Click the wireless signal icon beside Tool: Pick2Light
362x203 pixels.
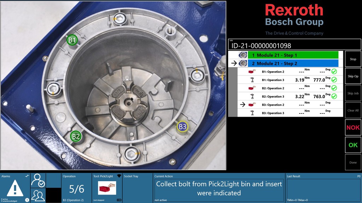click(x=119, y=176)
